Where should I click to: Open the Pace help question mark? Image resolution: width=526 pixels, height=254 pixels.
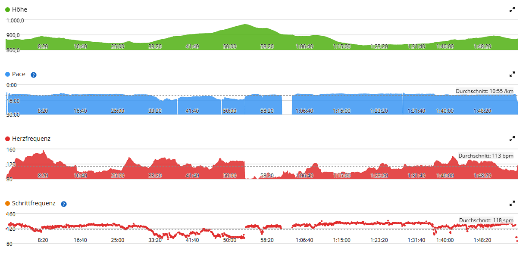click(x=34, y=74)
